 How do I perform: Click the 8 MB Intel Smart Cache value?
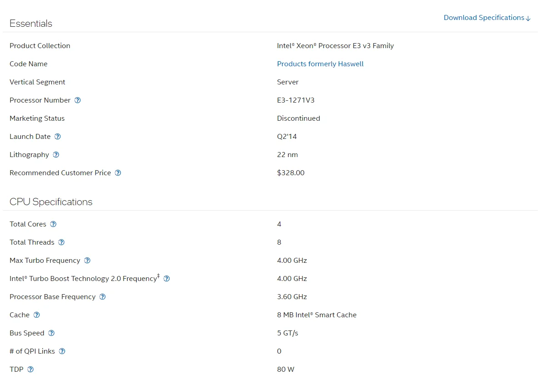317,315
